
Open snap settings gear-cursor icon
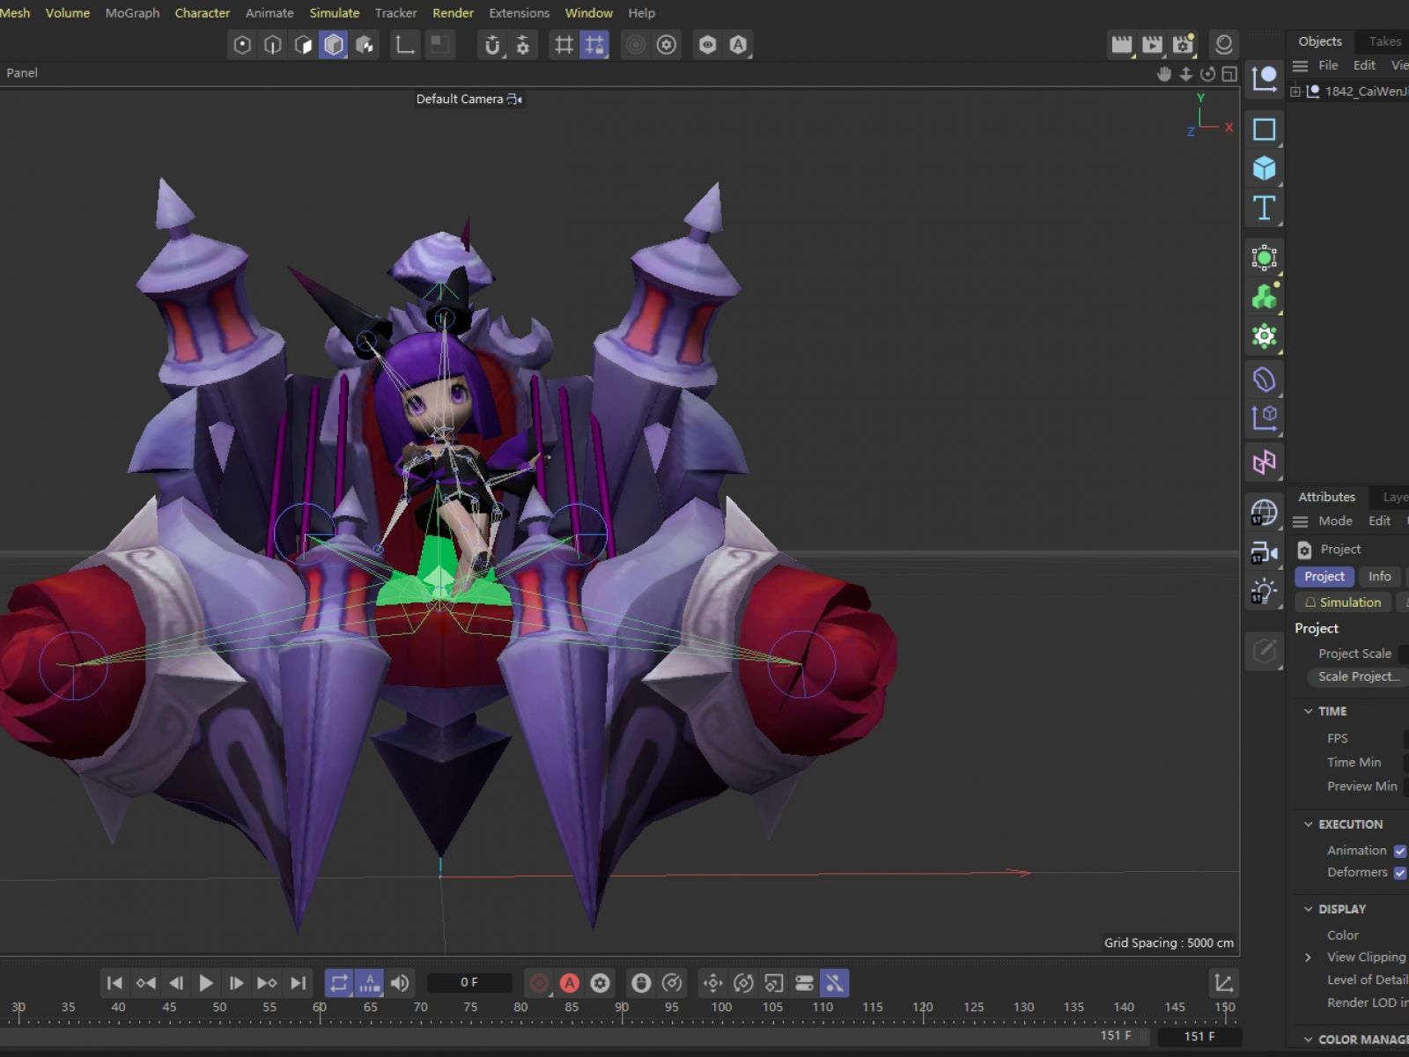click(523, 45)
